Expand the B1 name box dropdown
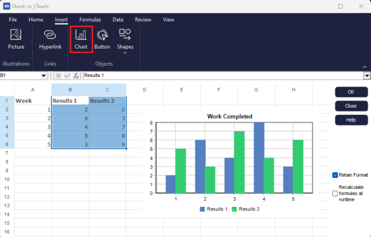 44,76
